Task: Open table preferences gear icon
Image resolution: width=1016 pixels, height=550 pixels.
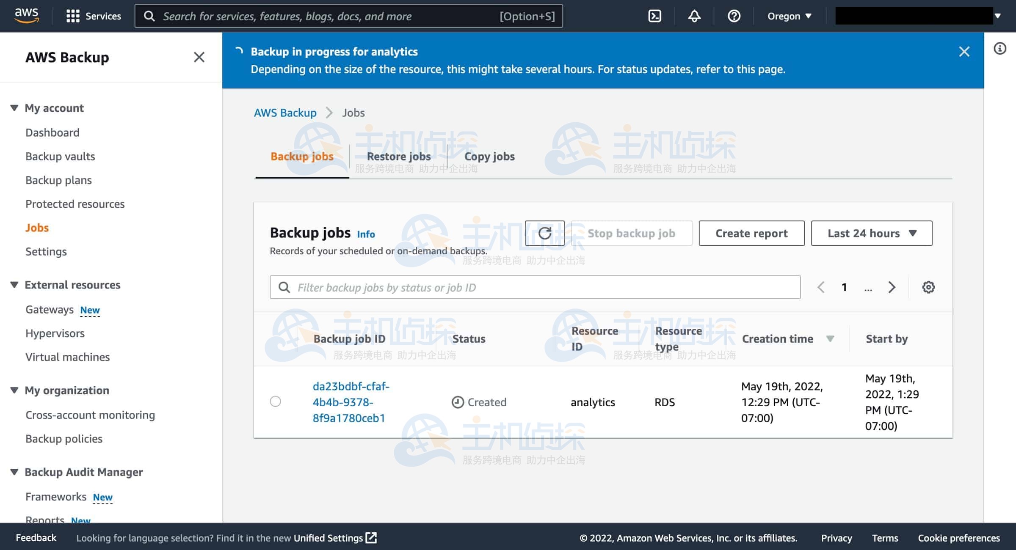Action: coord(928,287)
